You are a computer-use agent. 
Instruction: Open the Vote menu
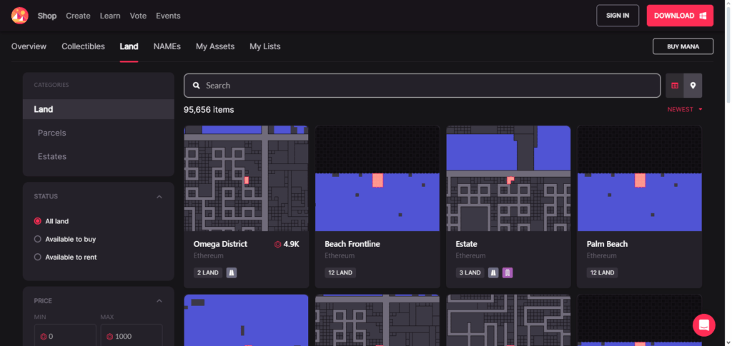pos(138,16)
